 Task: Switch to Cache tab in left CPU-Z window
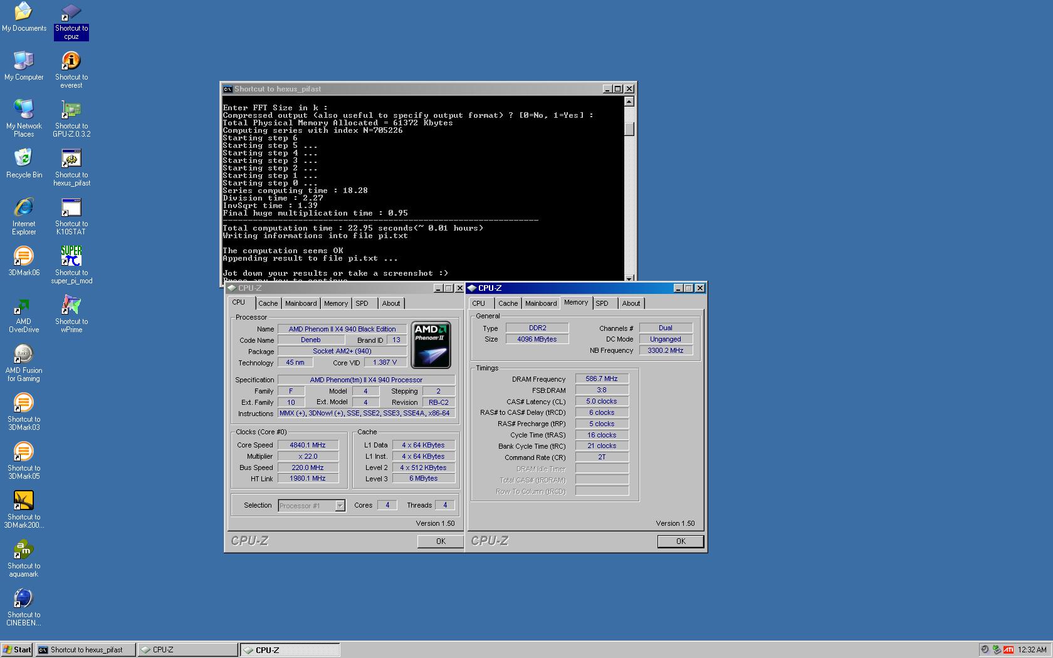[x=268, y=303]
